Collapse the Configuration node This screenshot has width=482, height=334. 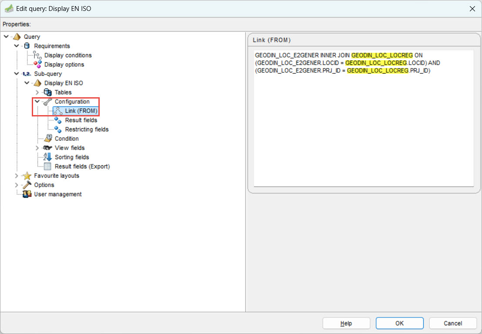(37, 101)
